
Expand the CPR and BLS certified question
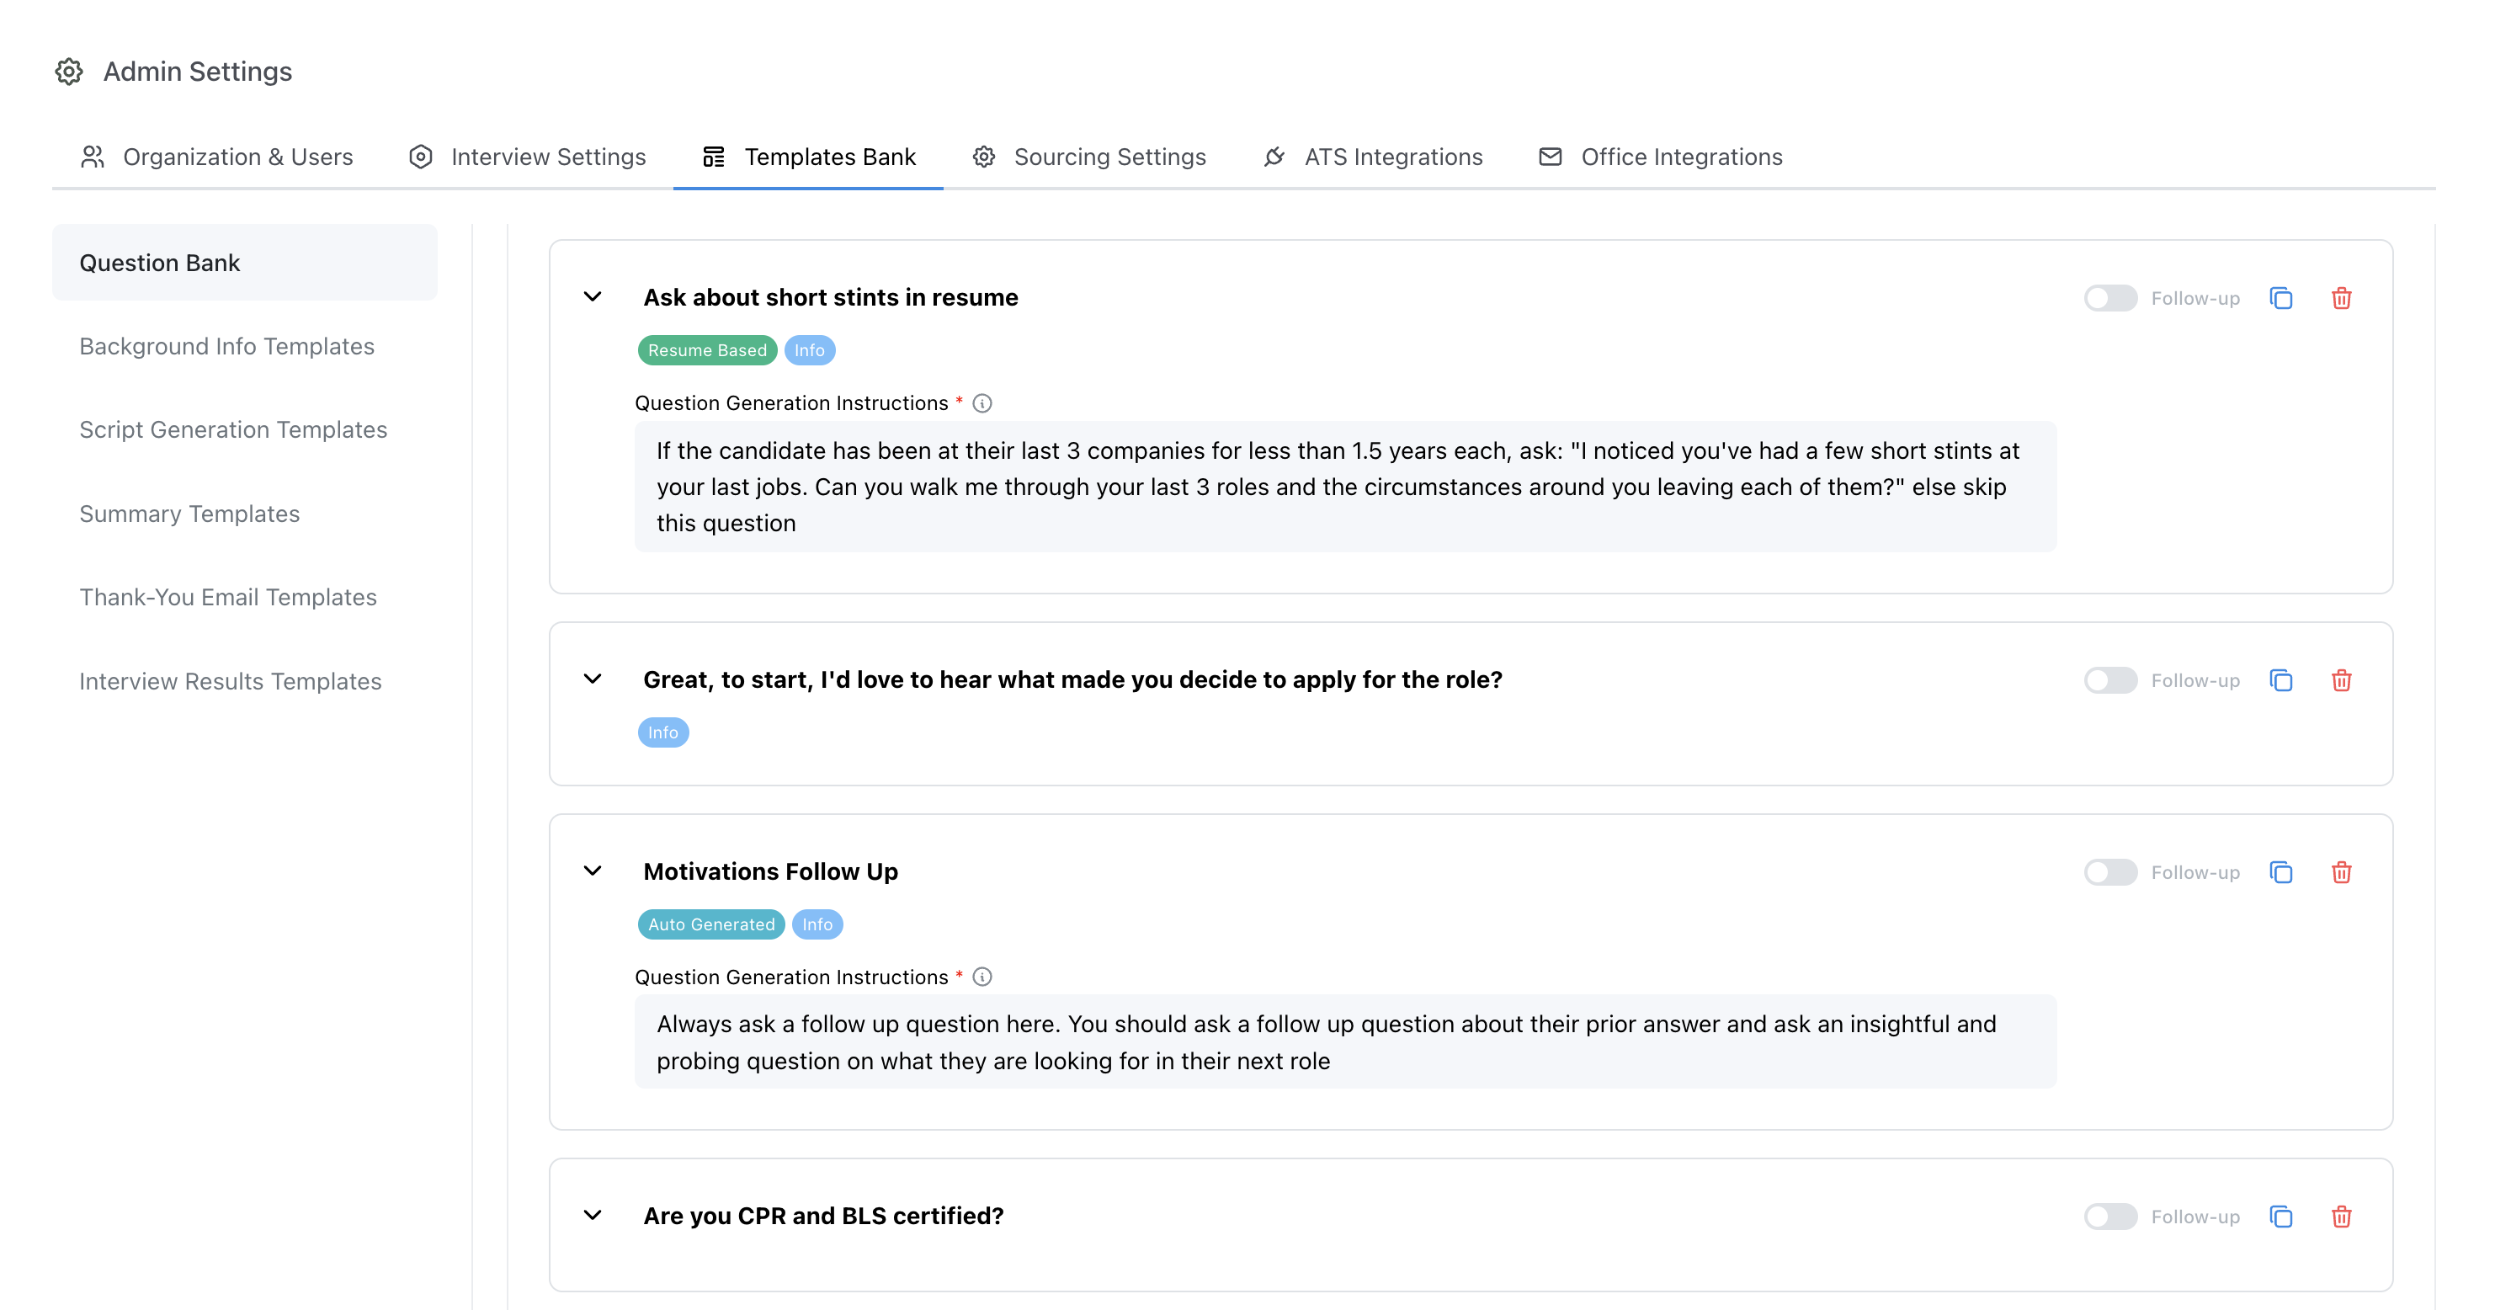593,1215
